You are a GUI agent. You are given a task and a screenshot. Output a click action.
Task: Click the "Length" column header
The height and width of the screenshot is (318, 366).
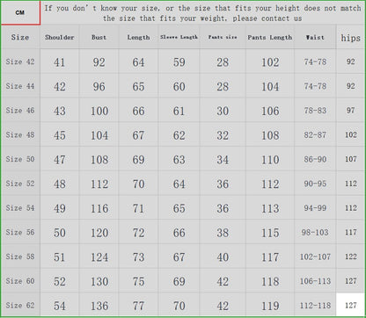tap(138, 38)
